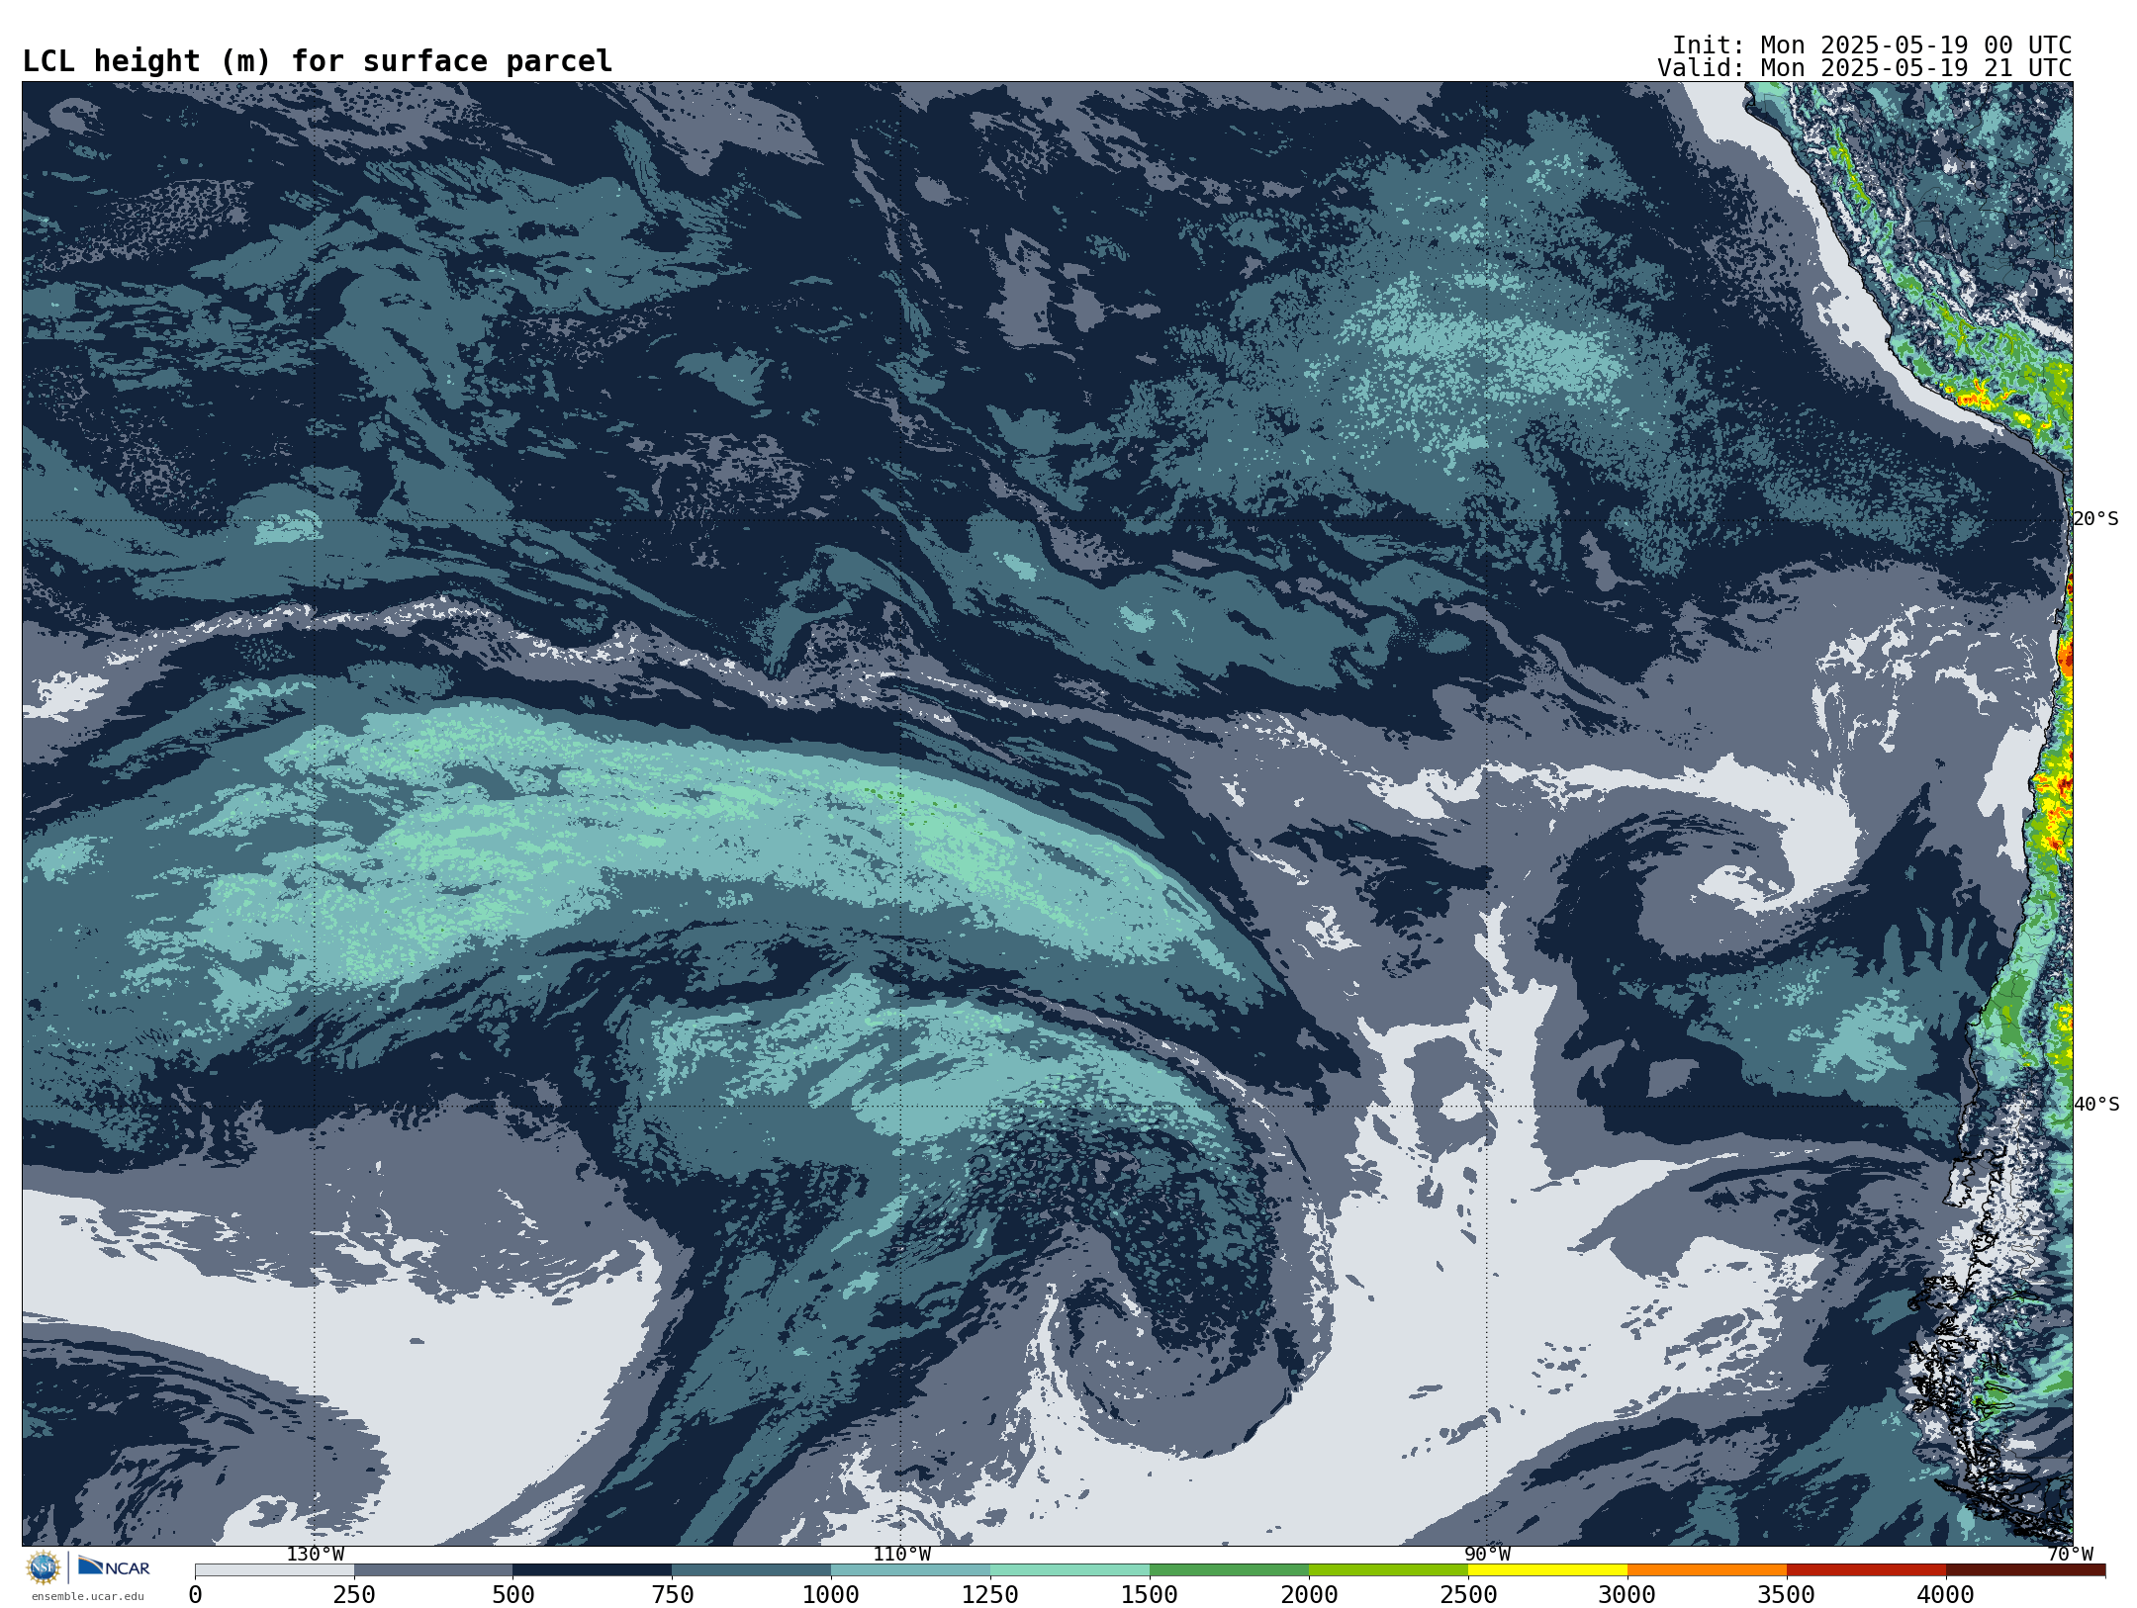
Task: Click the 20°S latitude label
Action: 2096,519
